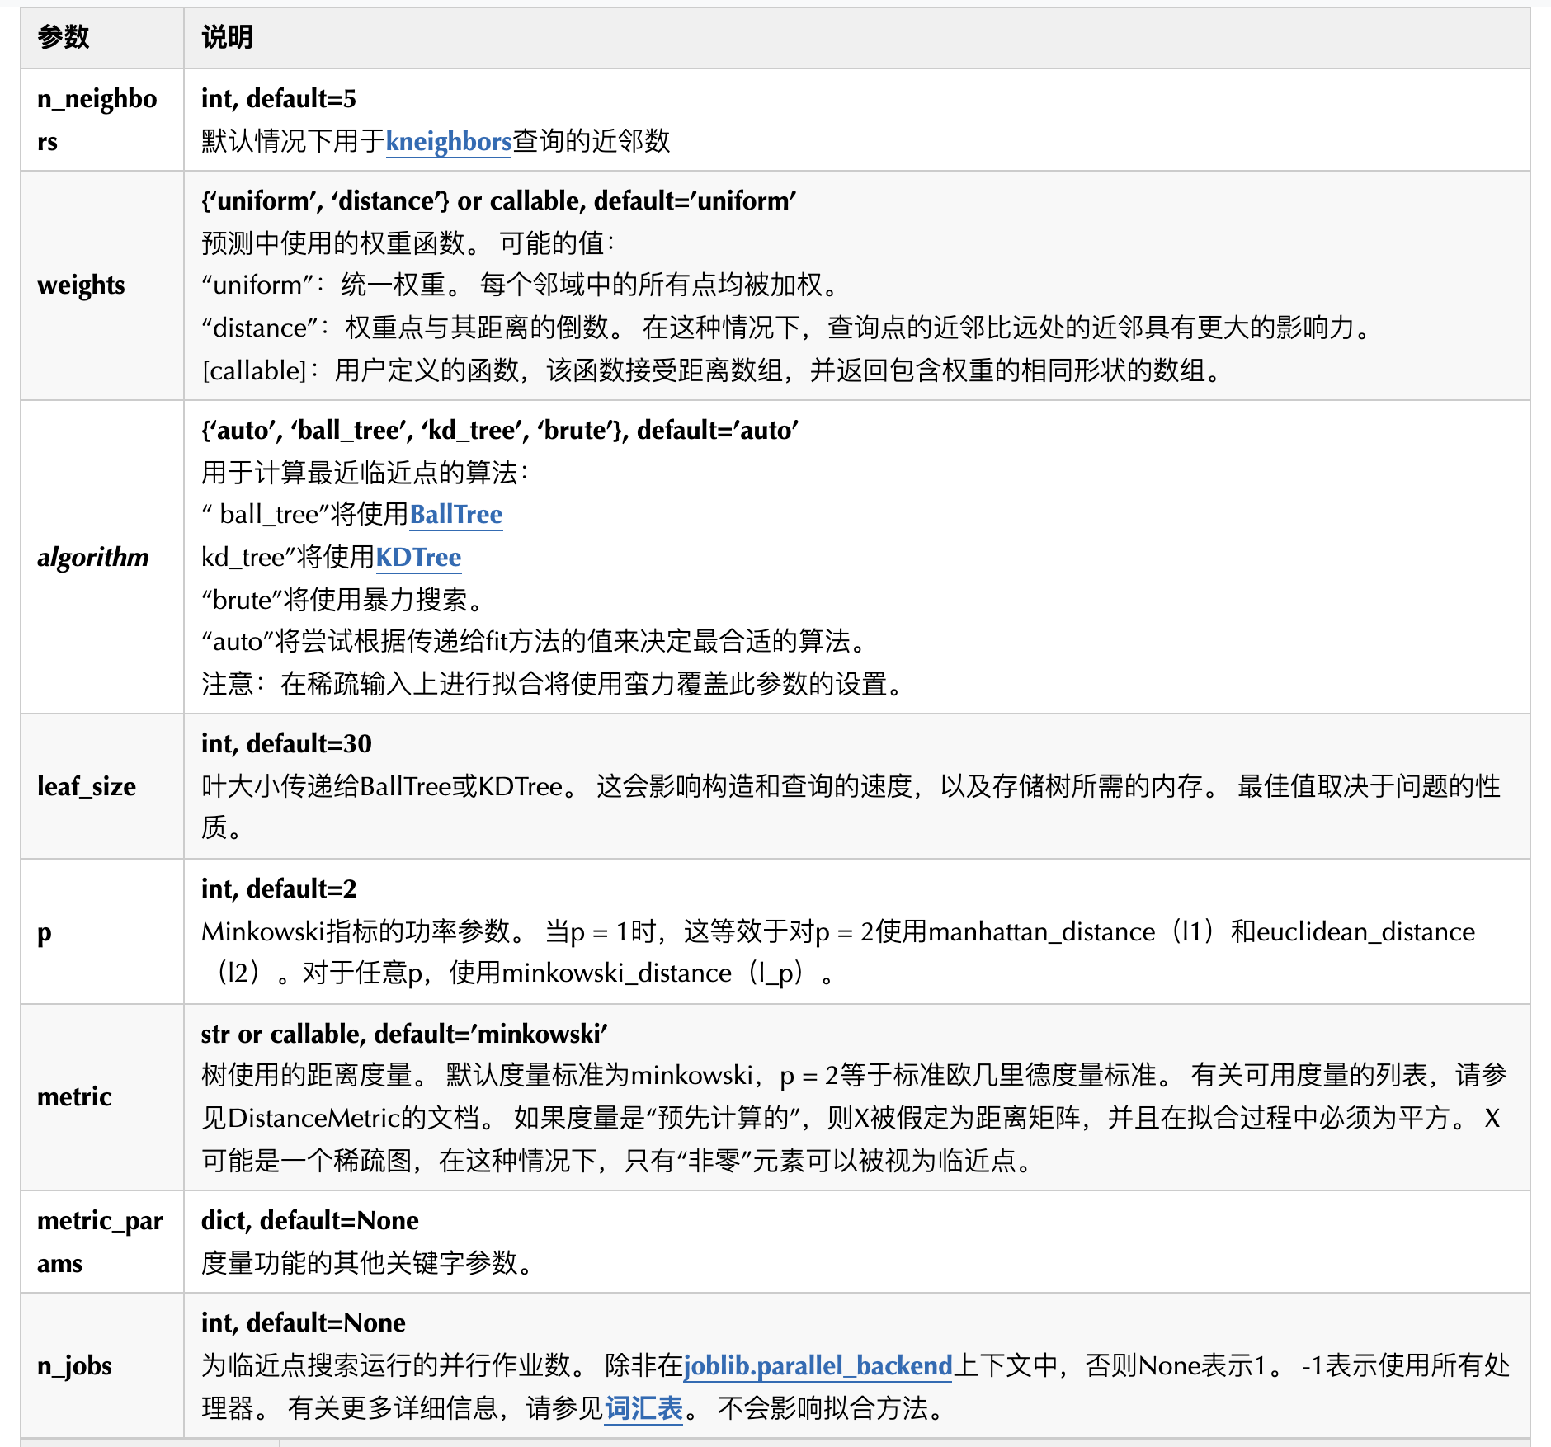Open the kneighbors link
Viewport: 1551px width, 1447px height.
[449, 141]
